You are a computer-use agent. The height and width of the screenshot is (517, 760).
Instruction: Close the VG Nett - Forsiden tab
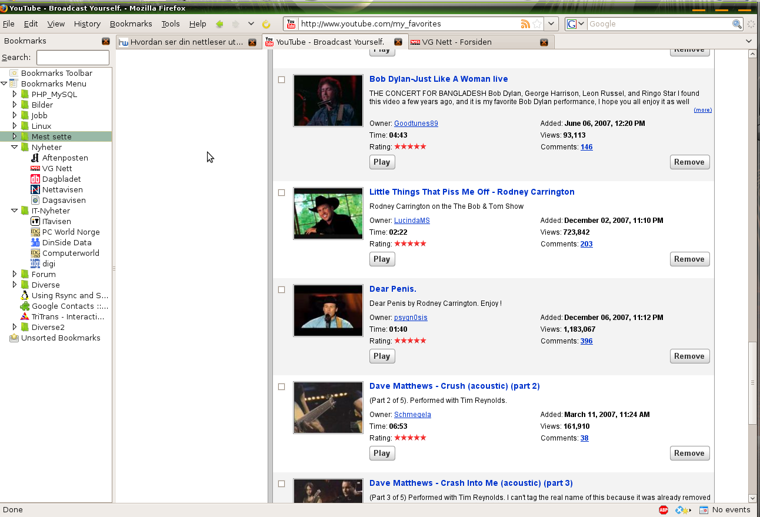click(544, 42)
